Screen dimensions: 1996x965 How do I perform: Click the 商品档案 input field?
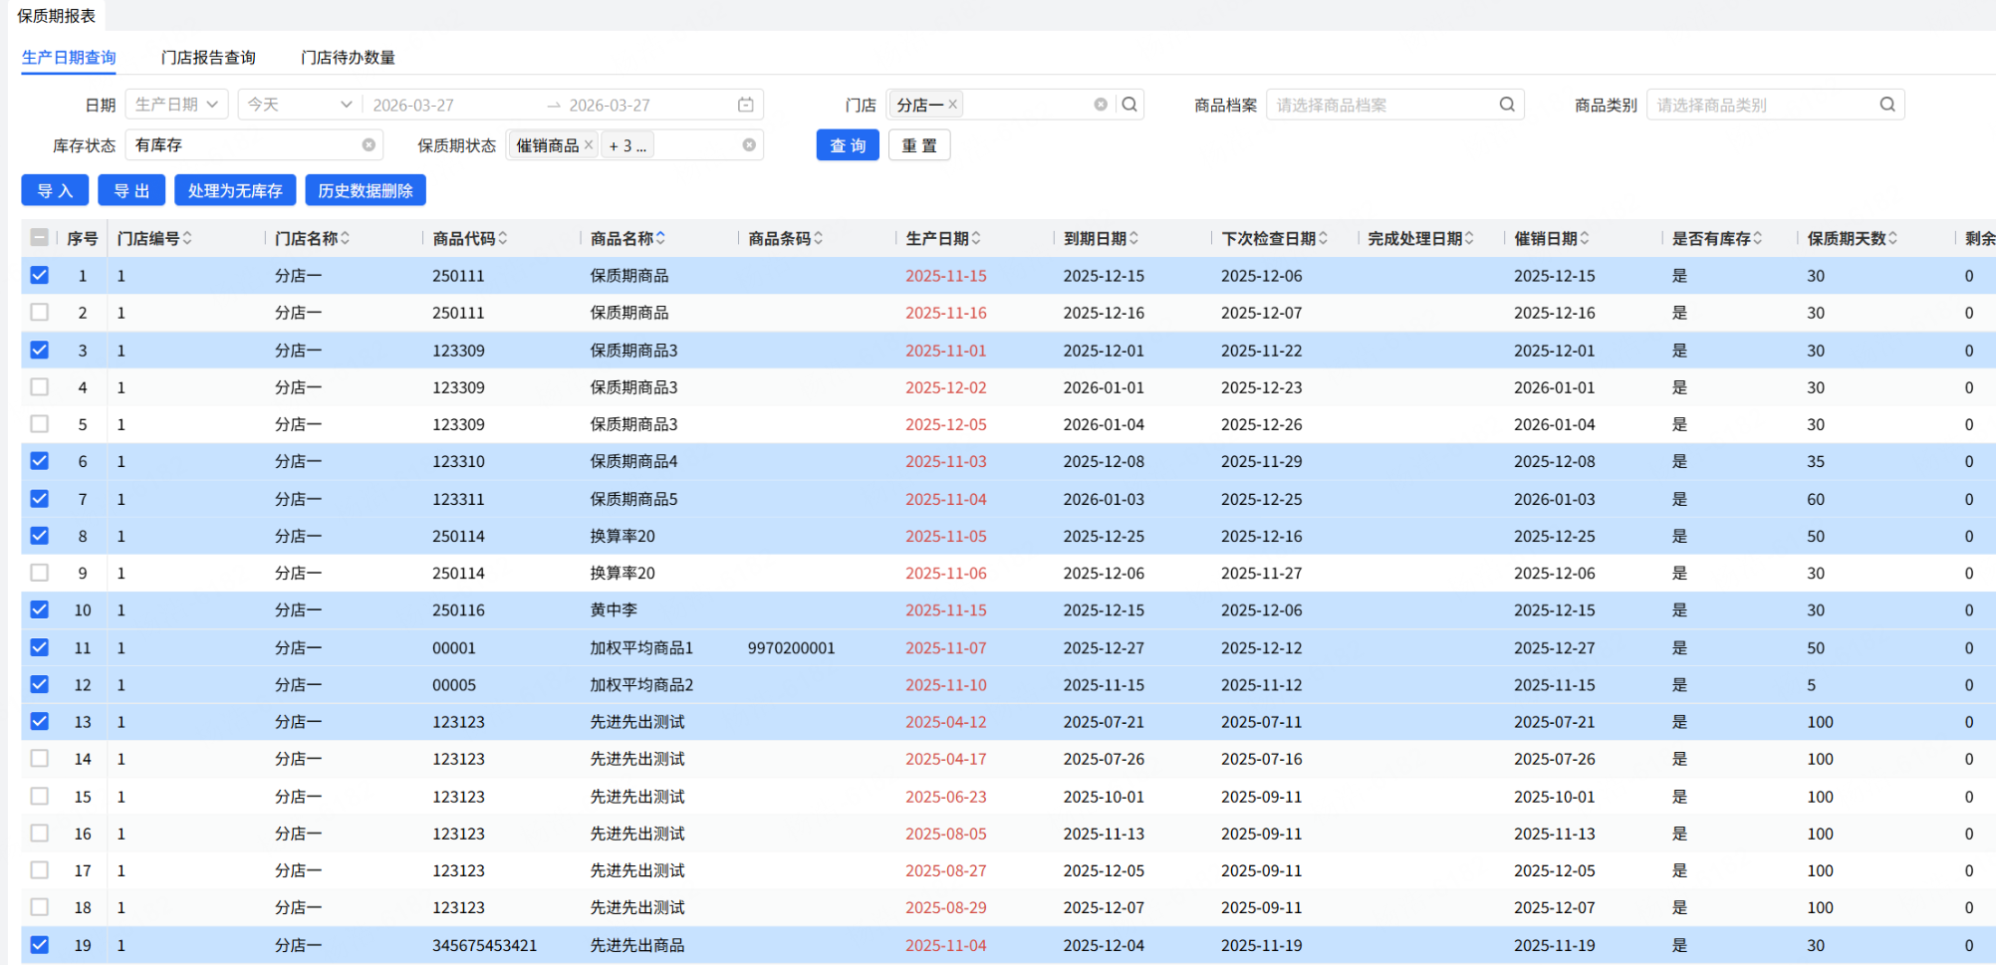click(x=1379, y=105)
